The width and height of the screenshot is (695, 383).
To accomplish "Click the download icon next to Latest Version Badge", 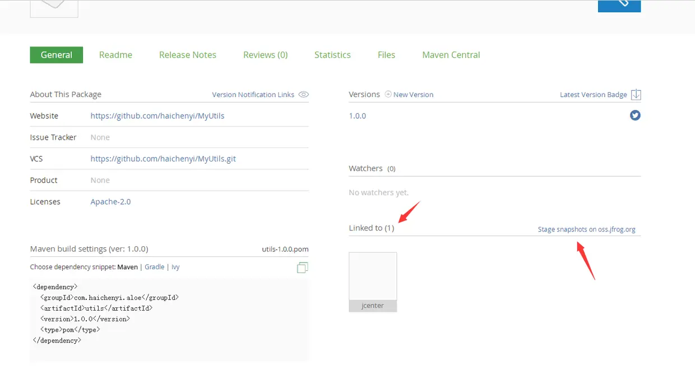I will pyautogui.click(x=636, y=94).
